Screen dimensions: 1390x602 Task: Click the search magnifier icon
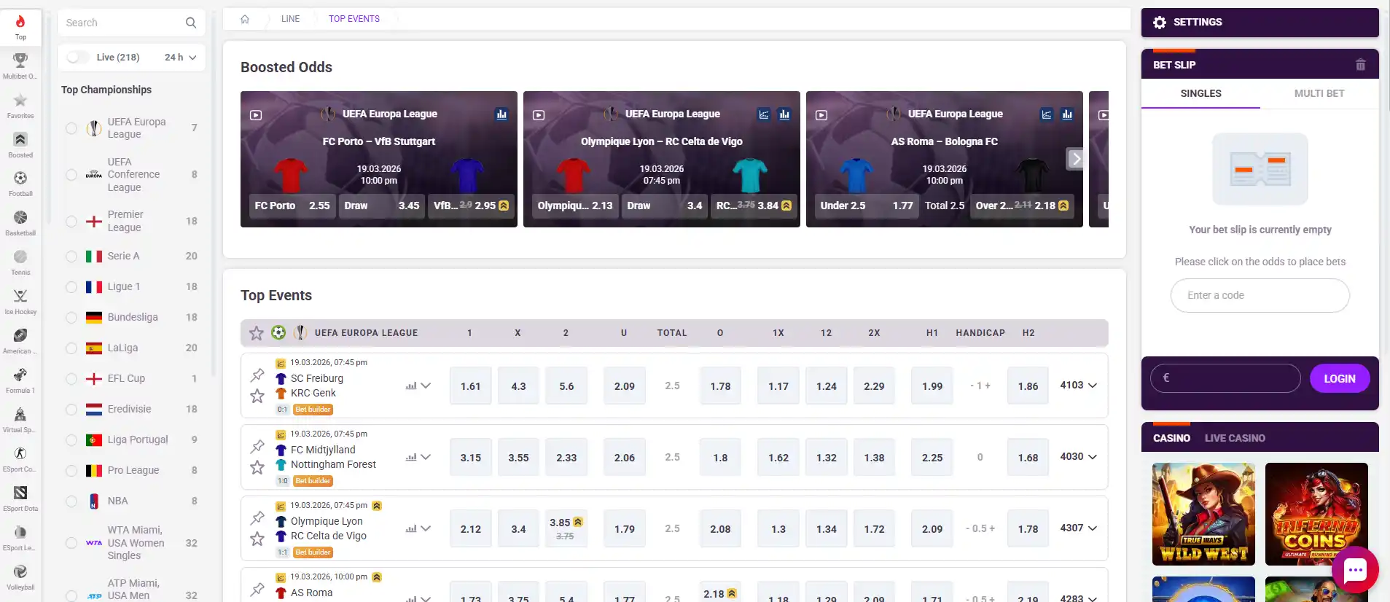click(191, 23)
